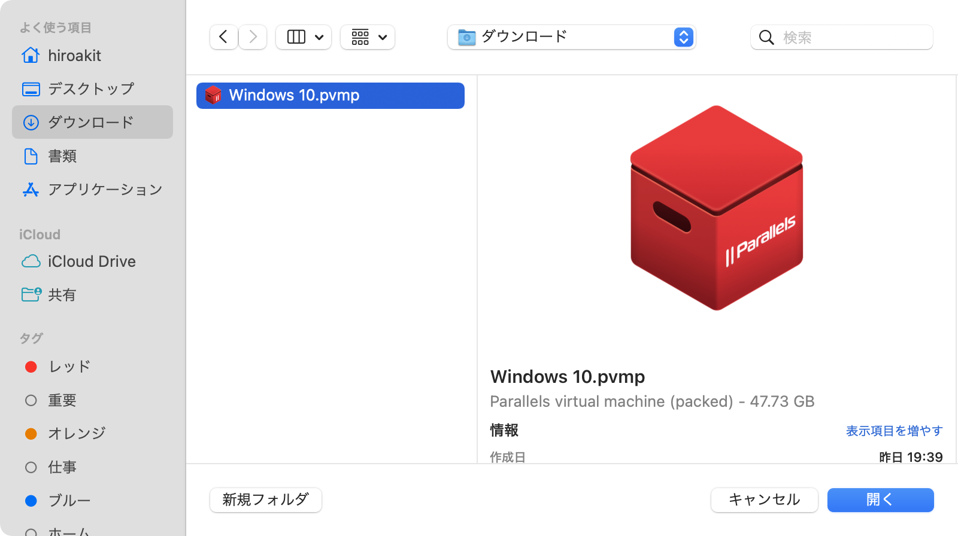Select iCloud Drive in the sidebar
The width and height of the screenshot is (958, 536).
92,261
